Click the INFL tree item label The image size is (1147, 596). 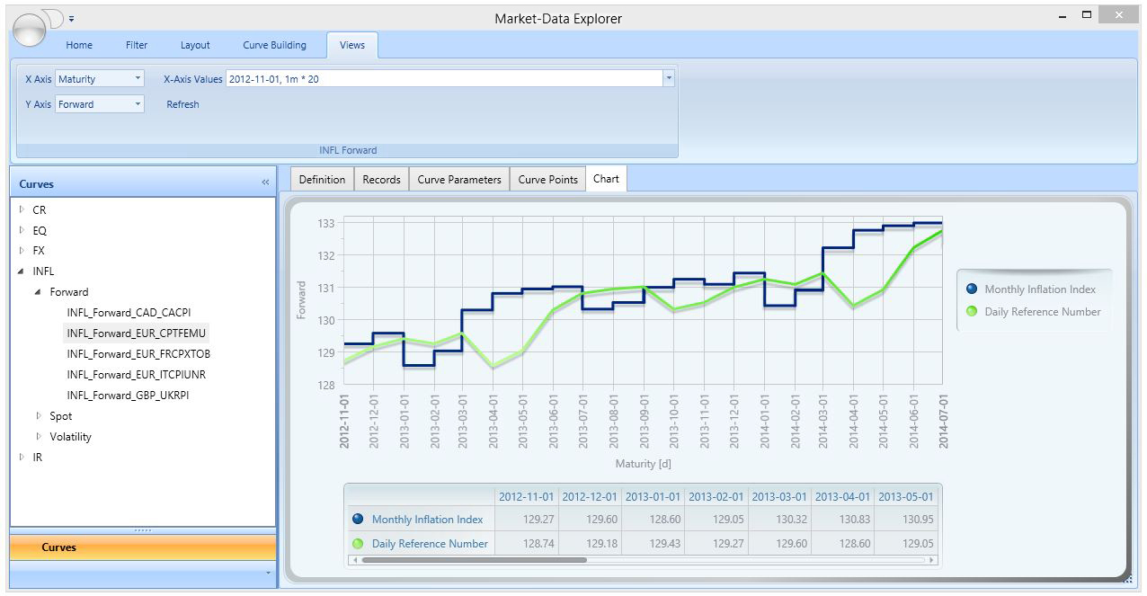coord(43,271)
